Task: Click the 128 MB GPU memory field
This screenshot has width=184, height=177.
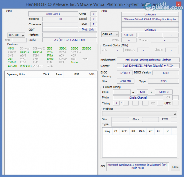Action: [x=129, y=35]
